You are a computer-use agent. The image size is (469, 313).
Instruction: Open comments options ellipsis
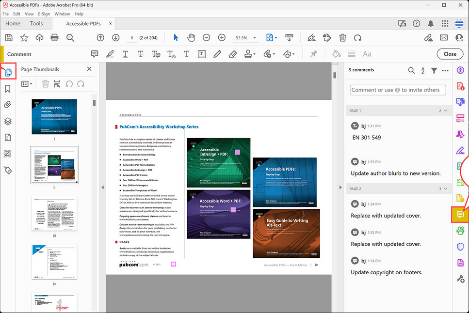coord(445,71)
